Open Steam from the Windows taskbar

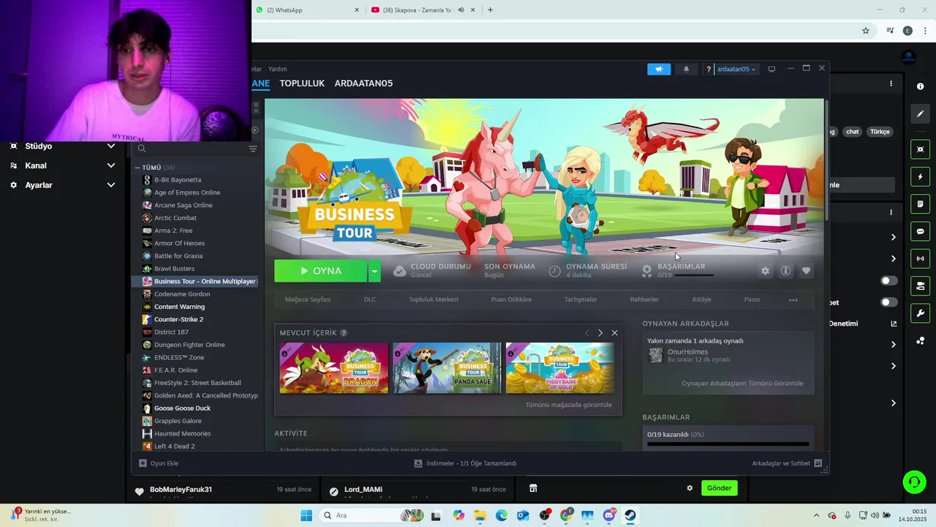coord(630,515)
